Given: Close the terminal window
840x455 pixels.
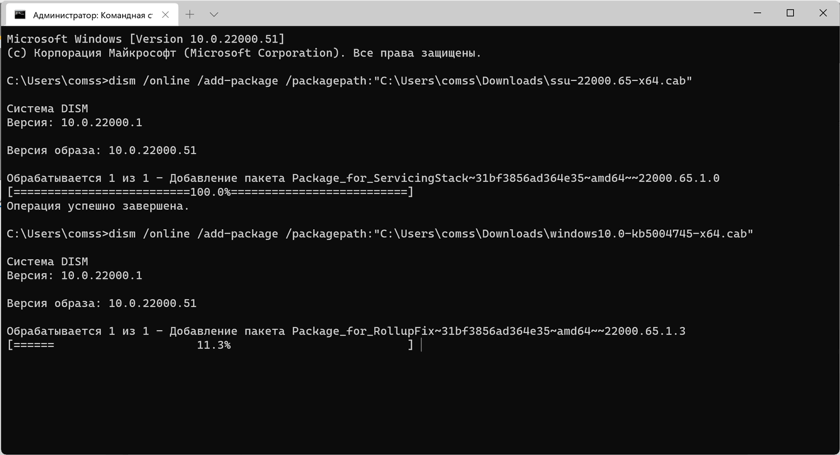Looking at the screenshot, I should 823,13.
